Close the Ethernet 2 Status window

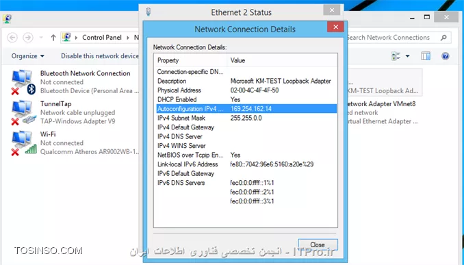click(x=332, y=10)
